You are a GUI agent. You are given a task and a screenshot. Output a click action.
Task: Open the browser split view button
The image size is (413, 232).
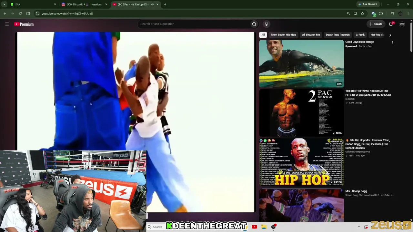(x=28, y=14)
